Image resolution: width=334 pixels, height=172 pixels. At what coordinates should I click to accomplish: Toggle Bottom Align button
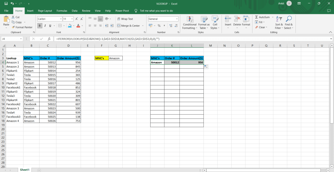(x=100, y=19)
